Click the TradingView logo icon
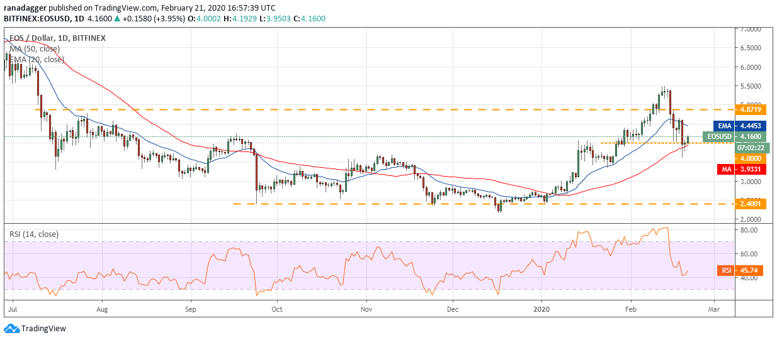 tap(11, 328)
